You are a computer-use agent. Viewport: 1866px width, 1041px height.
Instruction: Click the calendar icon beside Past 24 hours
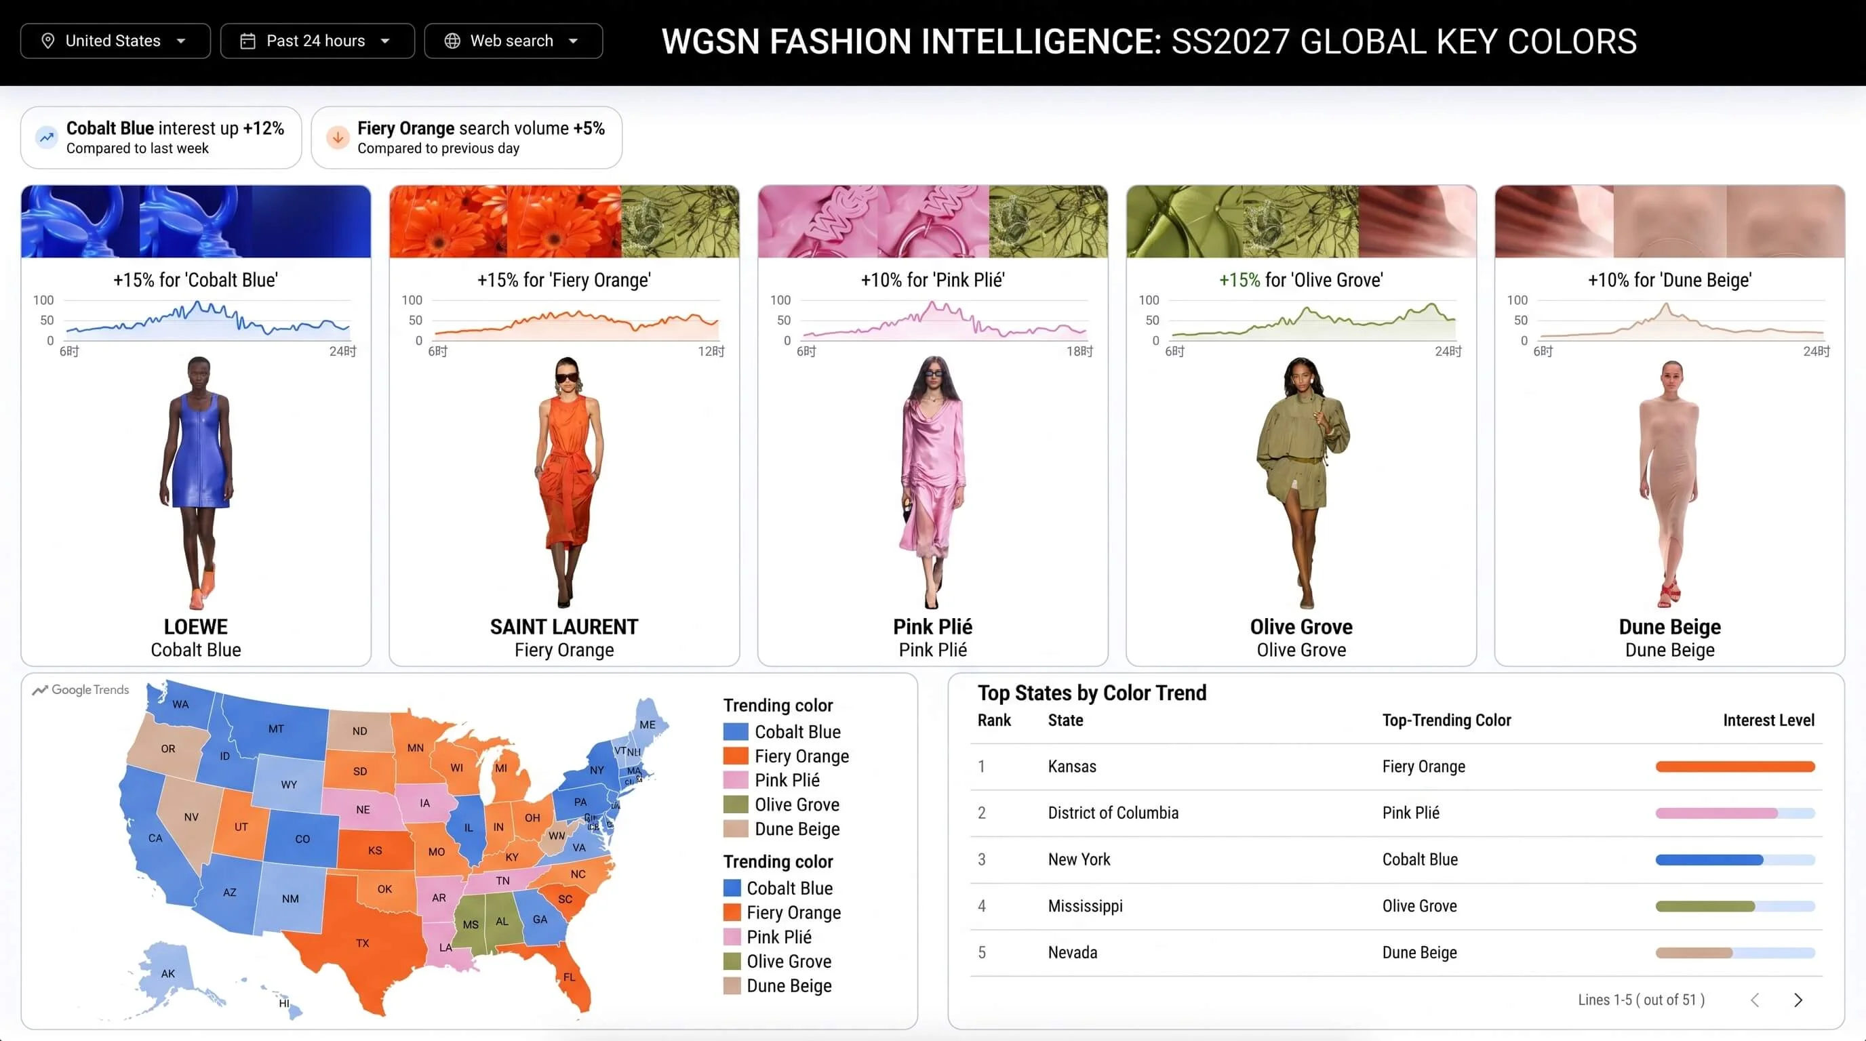pos(247,41)
